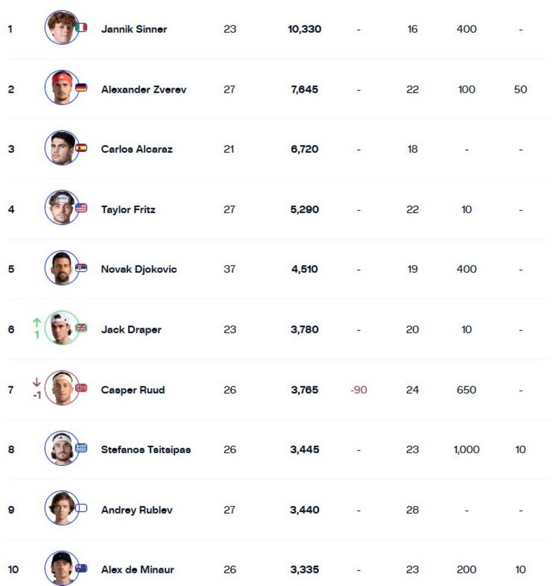Click the Spanish flag next to Carlos Alcaraz
This screenshot has height=586, width=552.
(81, 147)
